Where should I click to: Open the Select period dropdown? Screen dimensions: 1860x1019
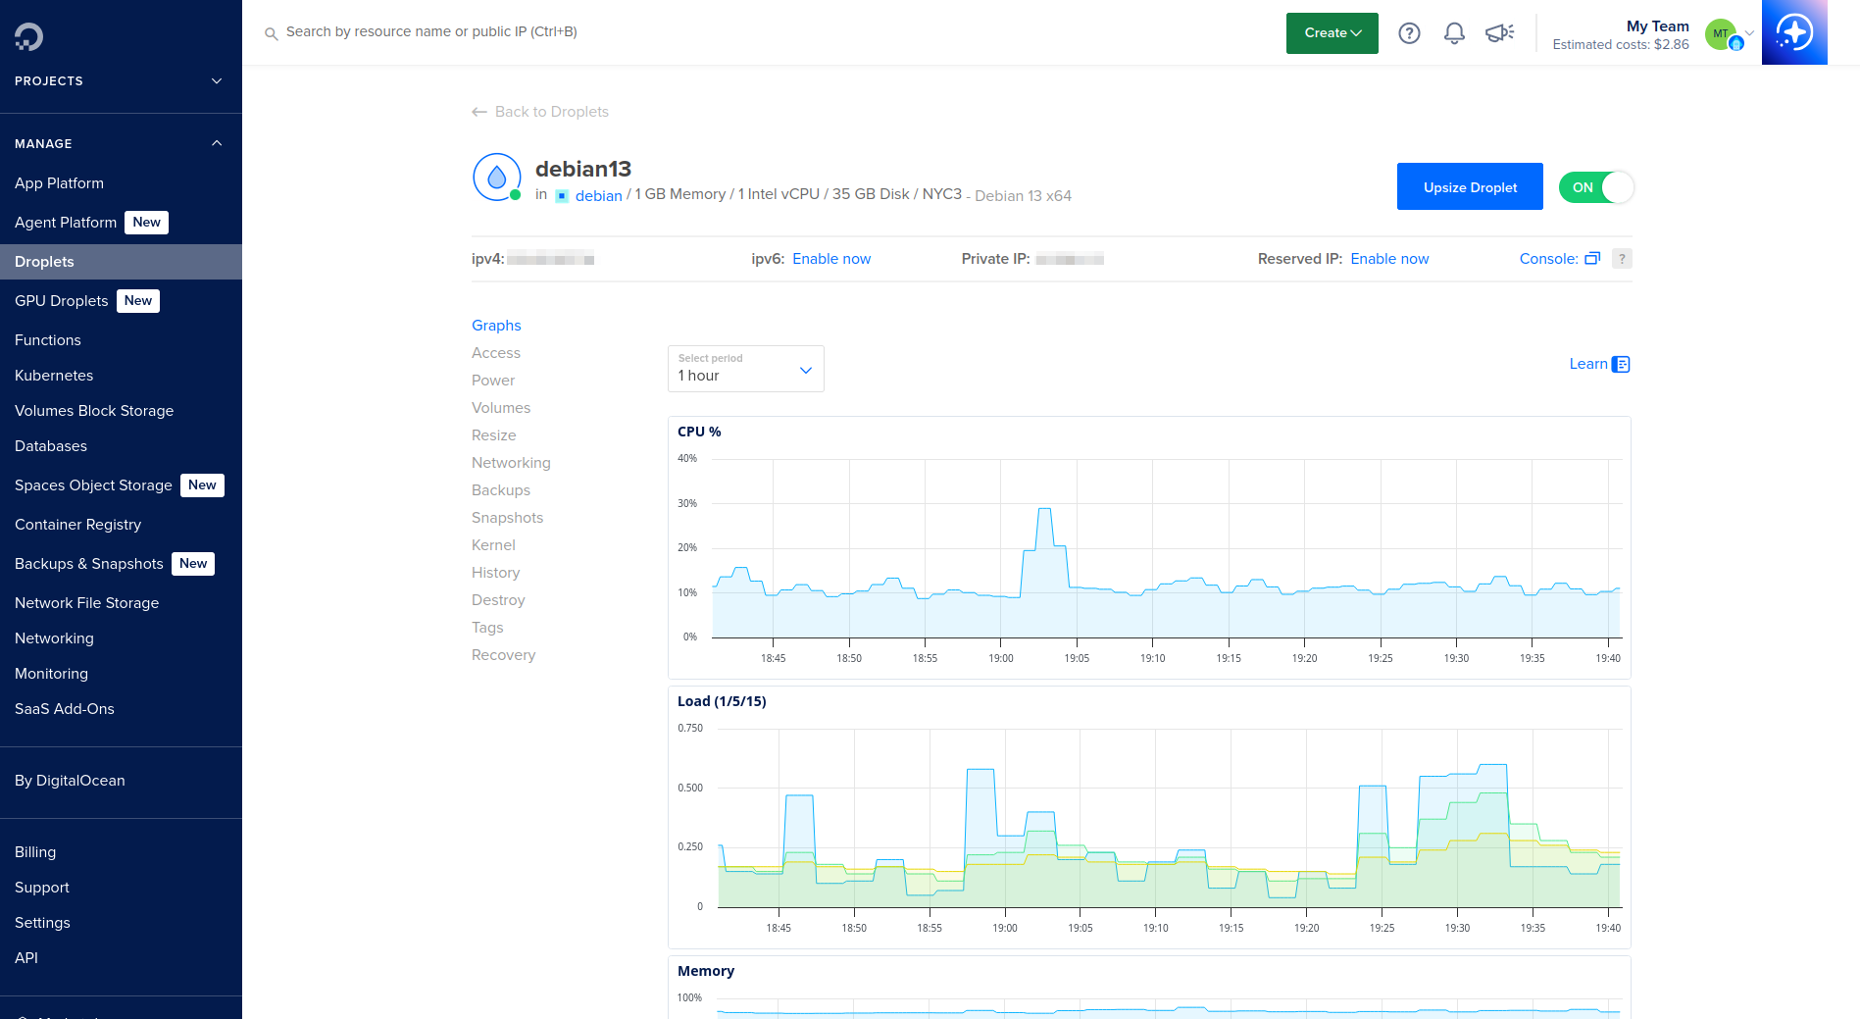(745, 369)
